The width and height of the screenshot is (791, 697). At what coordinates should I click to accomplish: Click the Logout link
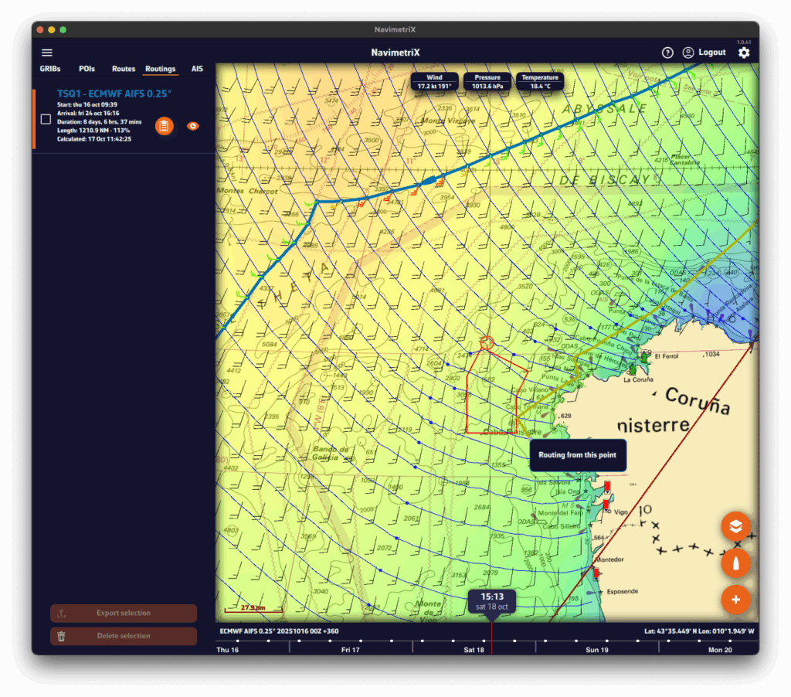(711, 53)
